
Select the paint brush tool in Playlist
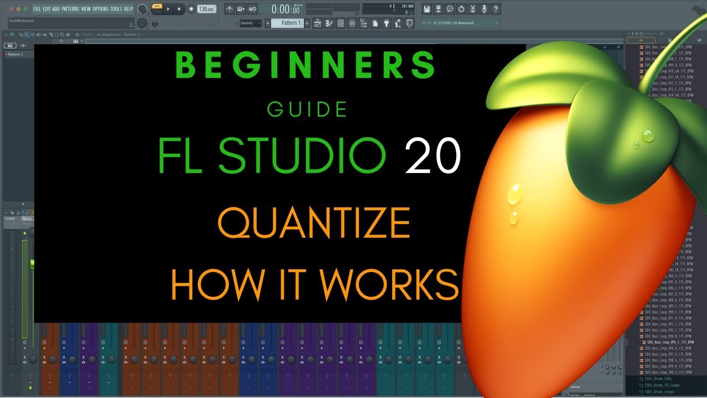pos(27,34)
